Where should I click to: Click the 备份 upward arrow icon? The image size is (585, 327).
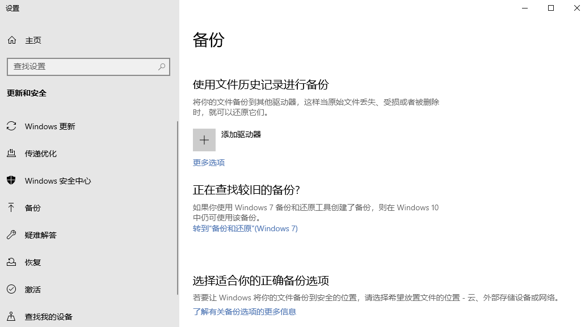[x=11, y=208]
